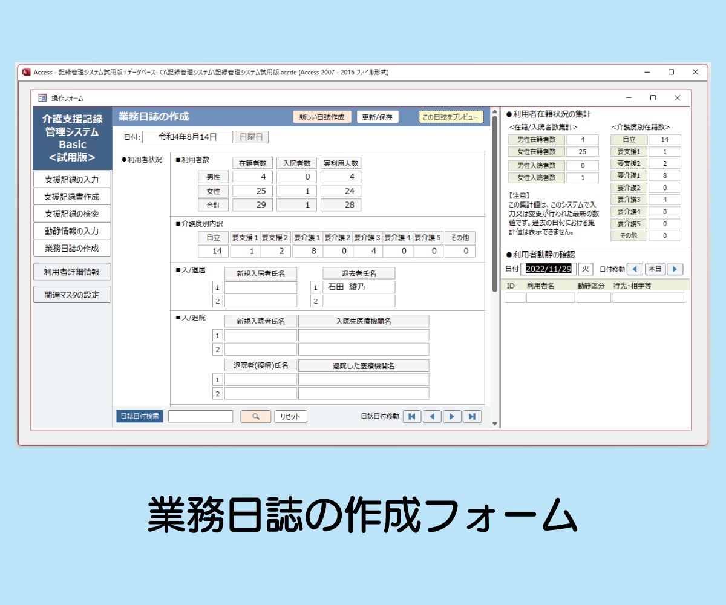Image resolution: width=726 pixels, height=605 pixels.
Task: Open 支援記録の検索 from sidebar
Action: [72, 214]
